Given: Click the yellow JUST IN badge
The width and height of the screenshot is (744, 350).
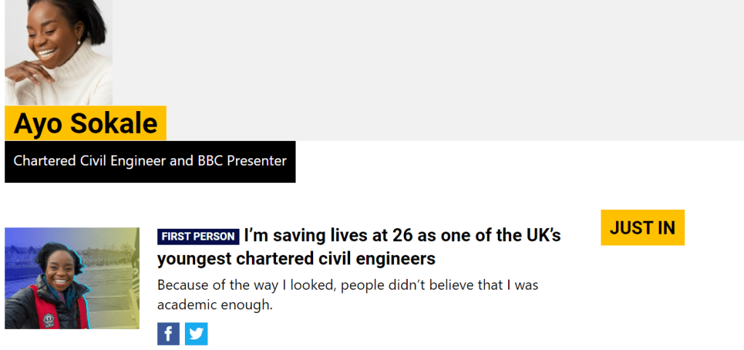Looking at the screenshot, I should click(642, 227).
